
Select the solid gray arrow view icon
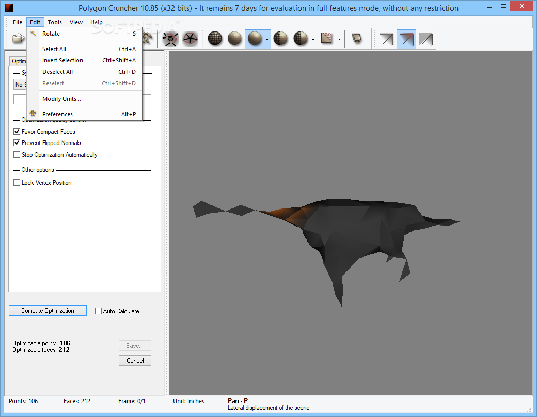425,39
